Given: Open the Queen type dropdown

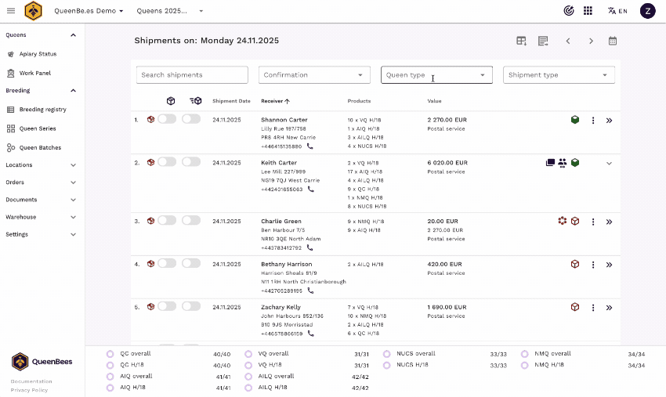Looking at the screenshot, I should click(x=436, y=75).
